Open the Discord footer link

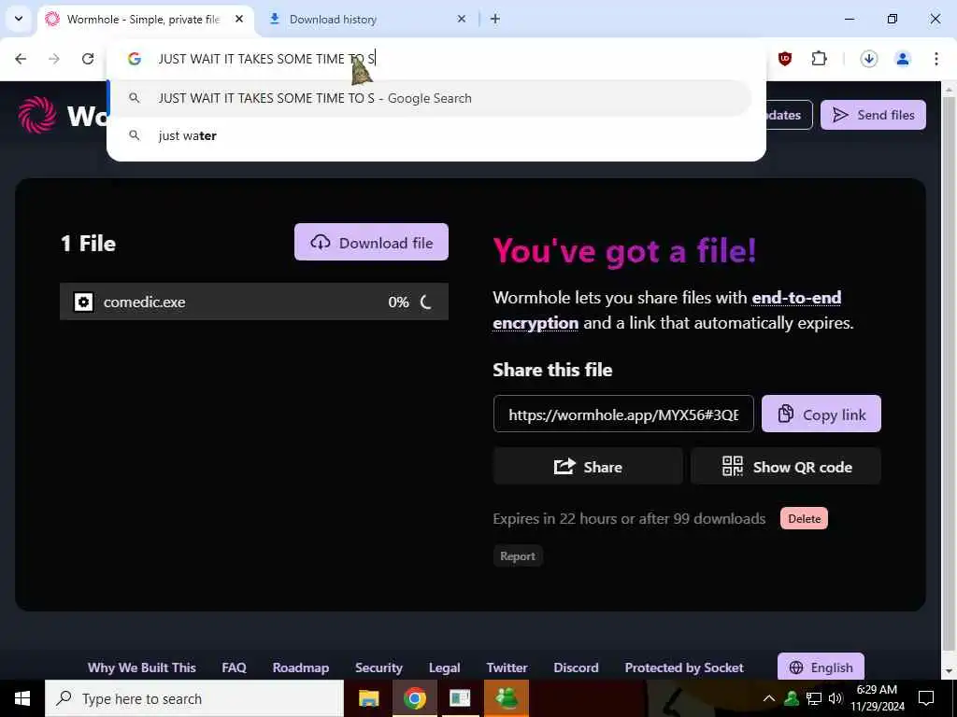click(x=576, y=668)
